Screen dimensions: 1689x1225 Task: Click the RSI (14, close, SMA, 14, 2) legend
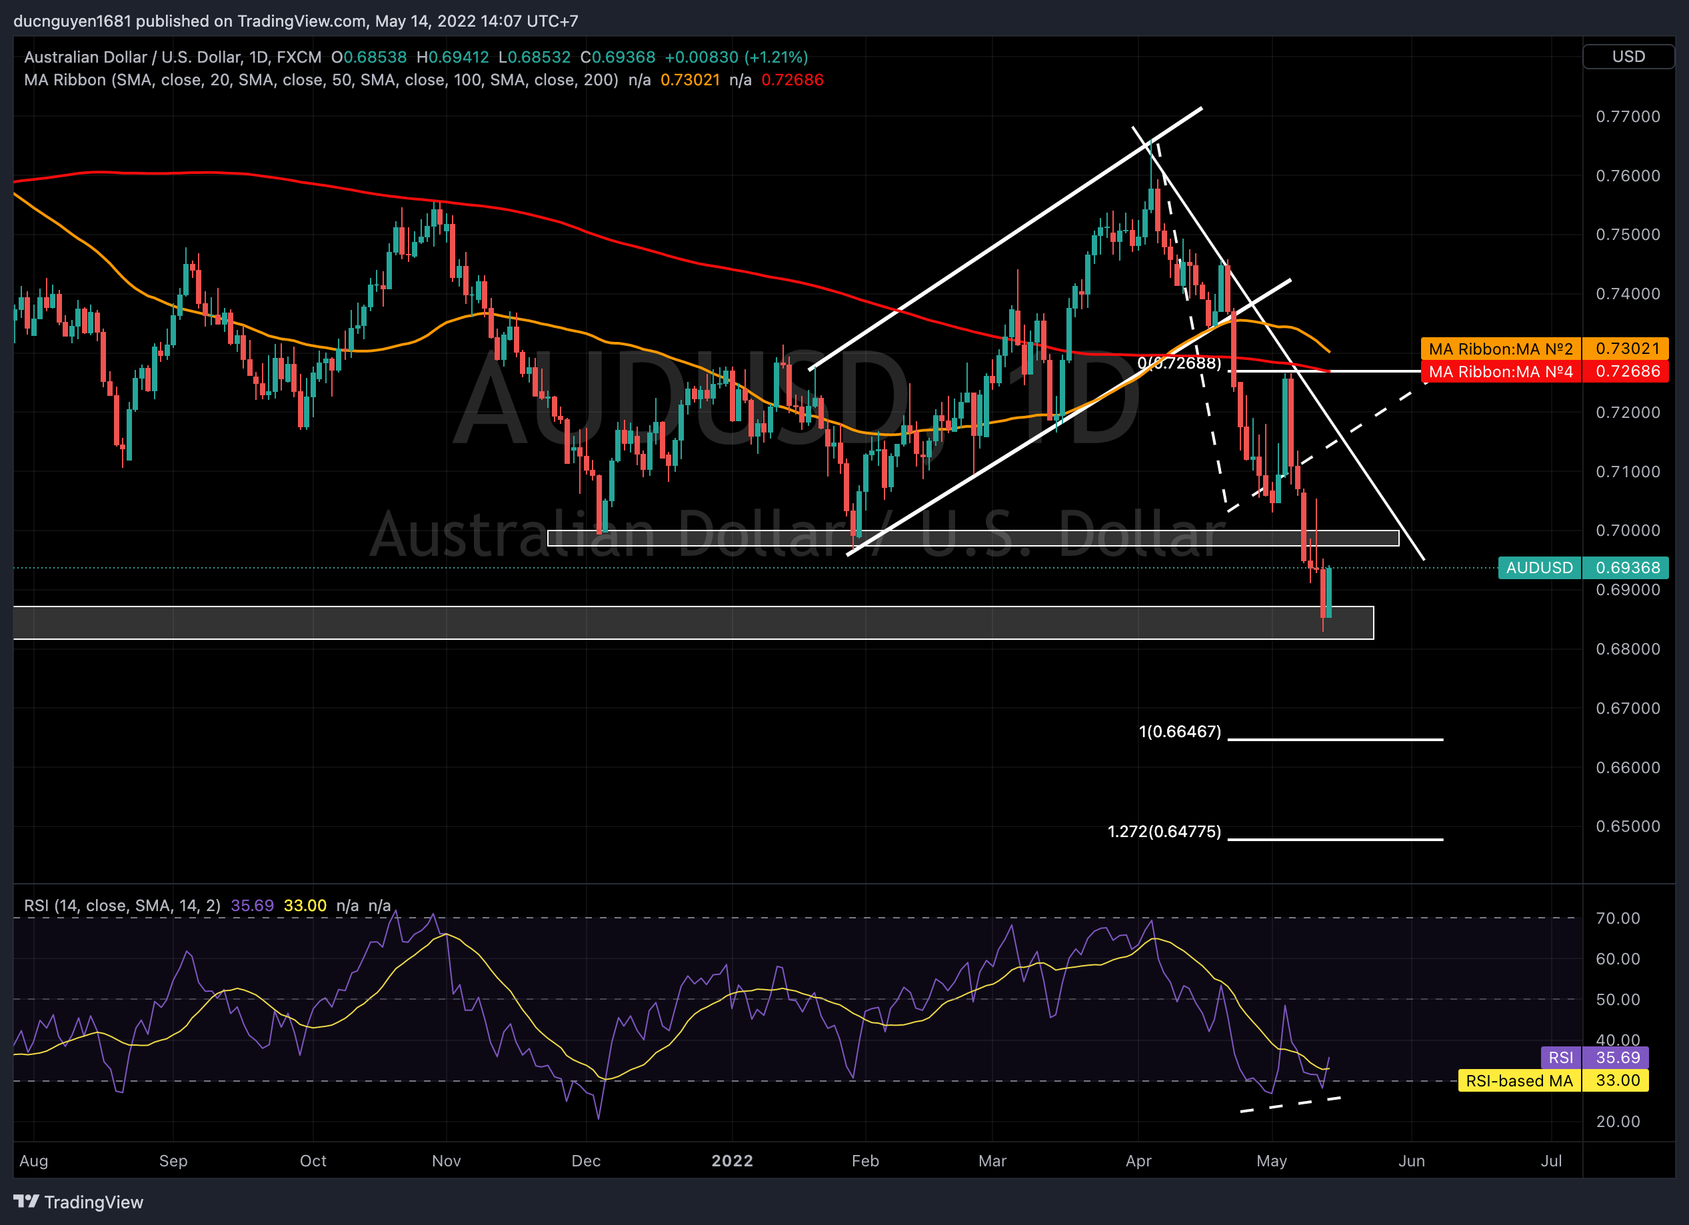(122, 906)
